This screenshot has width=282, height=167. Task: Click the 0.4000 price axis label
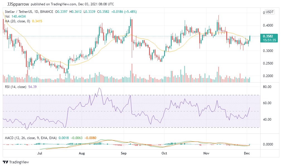tap(268, 25)
